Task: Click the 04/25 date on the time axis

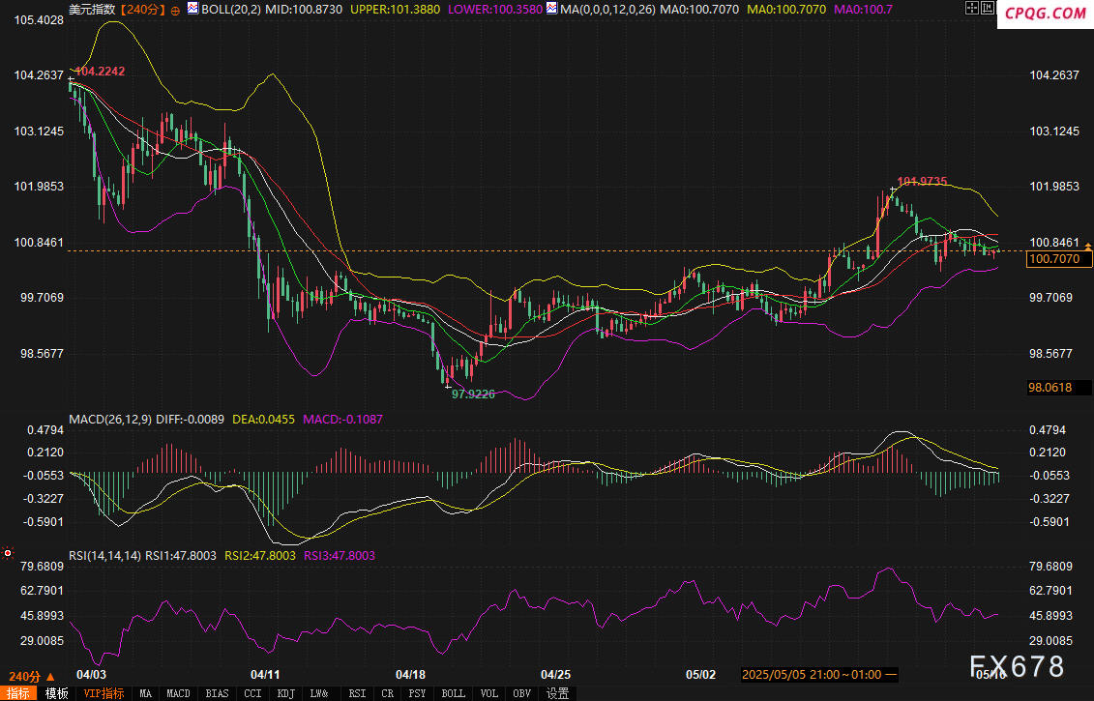Action: click(555, 675)
